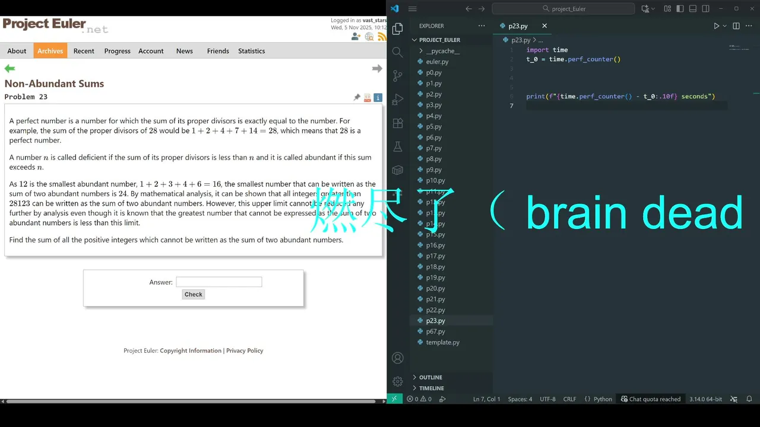Open the globe search icon on Project Euler

point(369,37)
